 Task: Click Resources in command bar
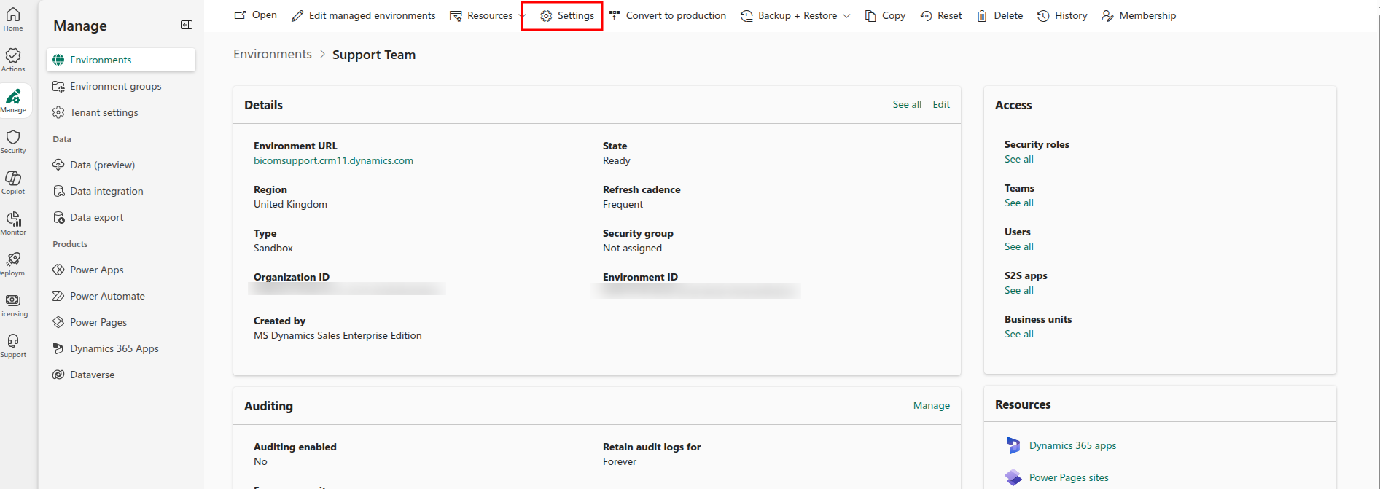(481, 15)
